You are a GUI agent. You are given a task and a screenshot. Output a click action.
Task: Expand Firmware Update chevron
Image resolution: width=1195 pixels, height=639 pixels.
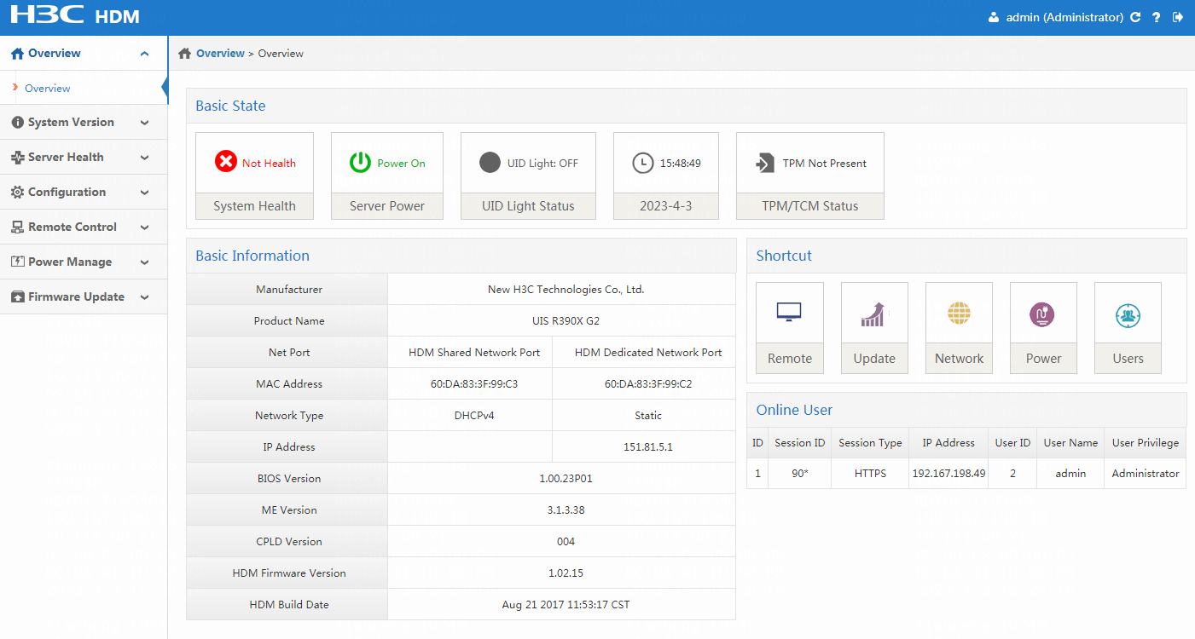click(x=144, y=297)
